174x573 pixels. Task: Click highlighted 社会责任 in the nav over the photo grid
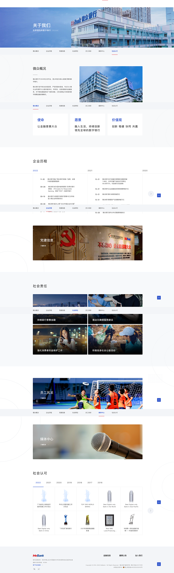coord(75,310)
